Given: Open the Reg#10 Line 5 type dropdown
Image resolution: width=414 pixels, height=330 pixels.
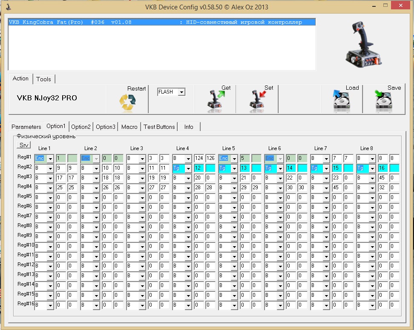Looking at the screenshot, I should coord(234,247).
